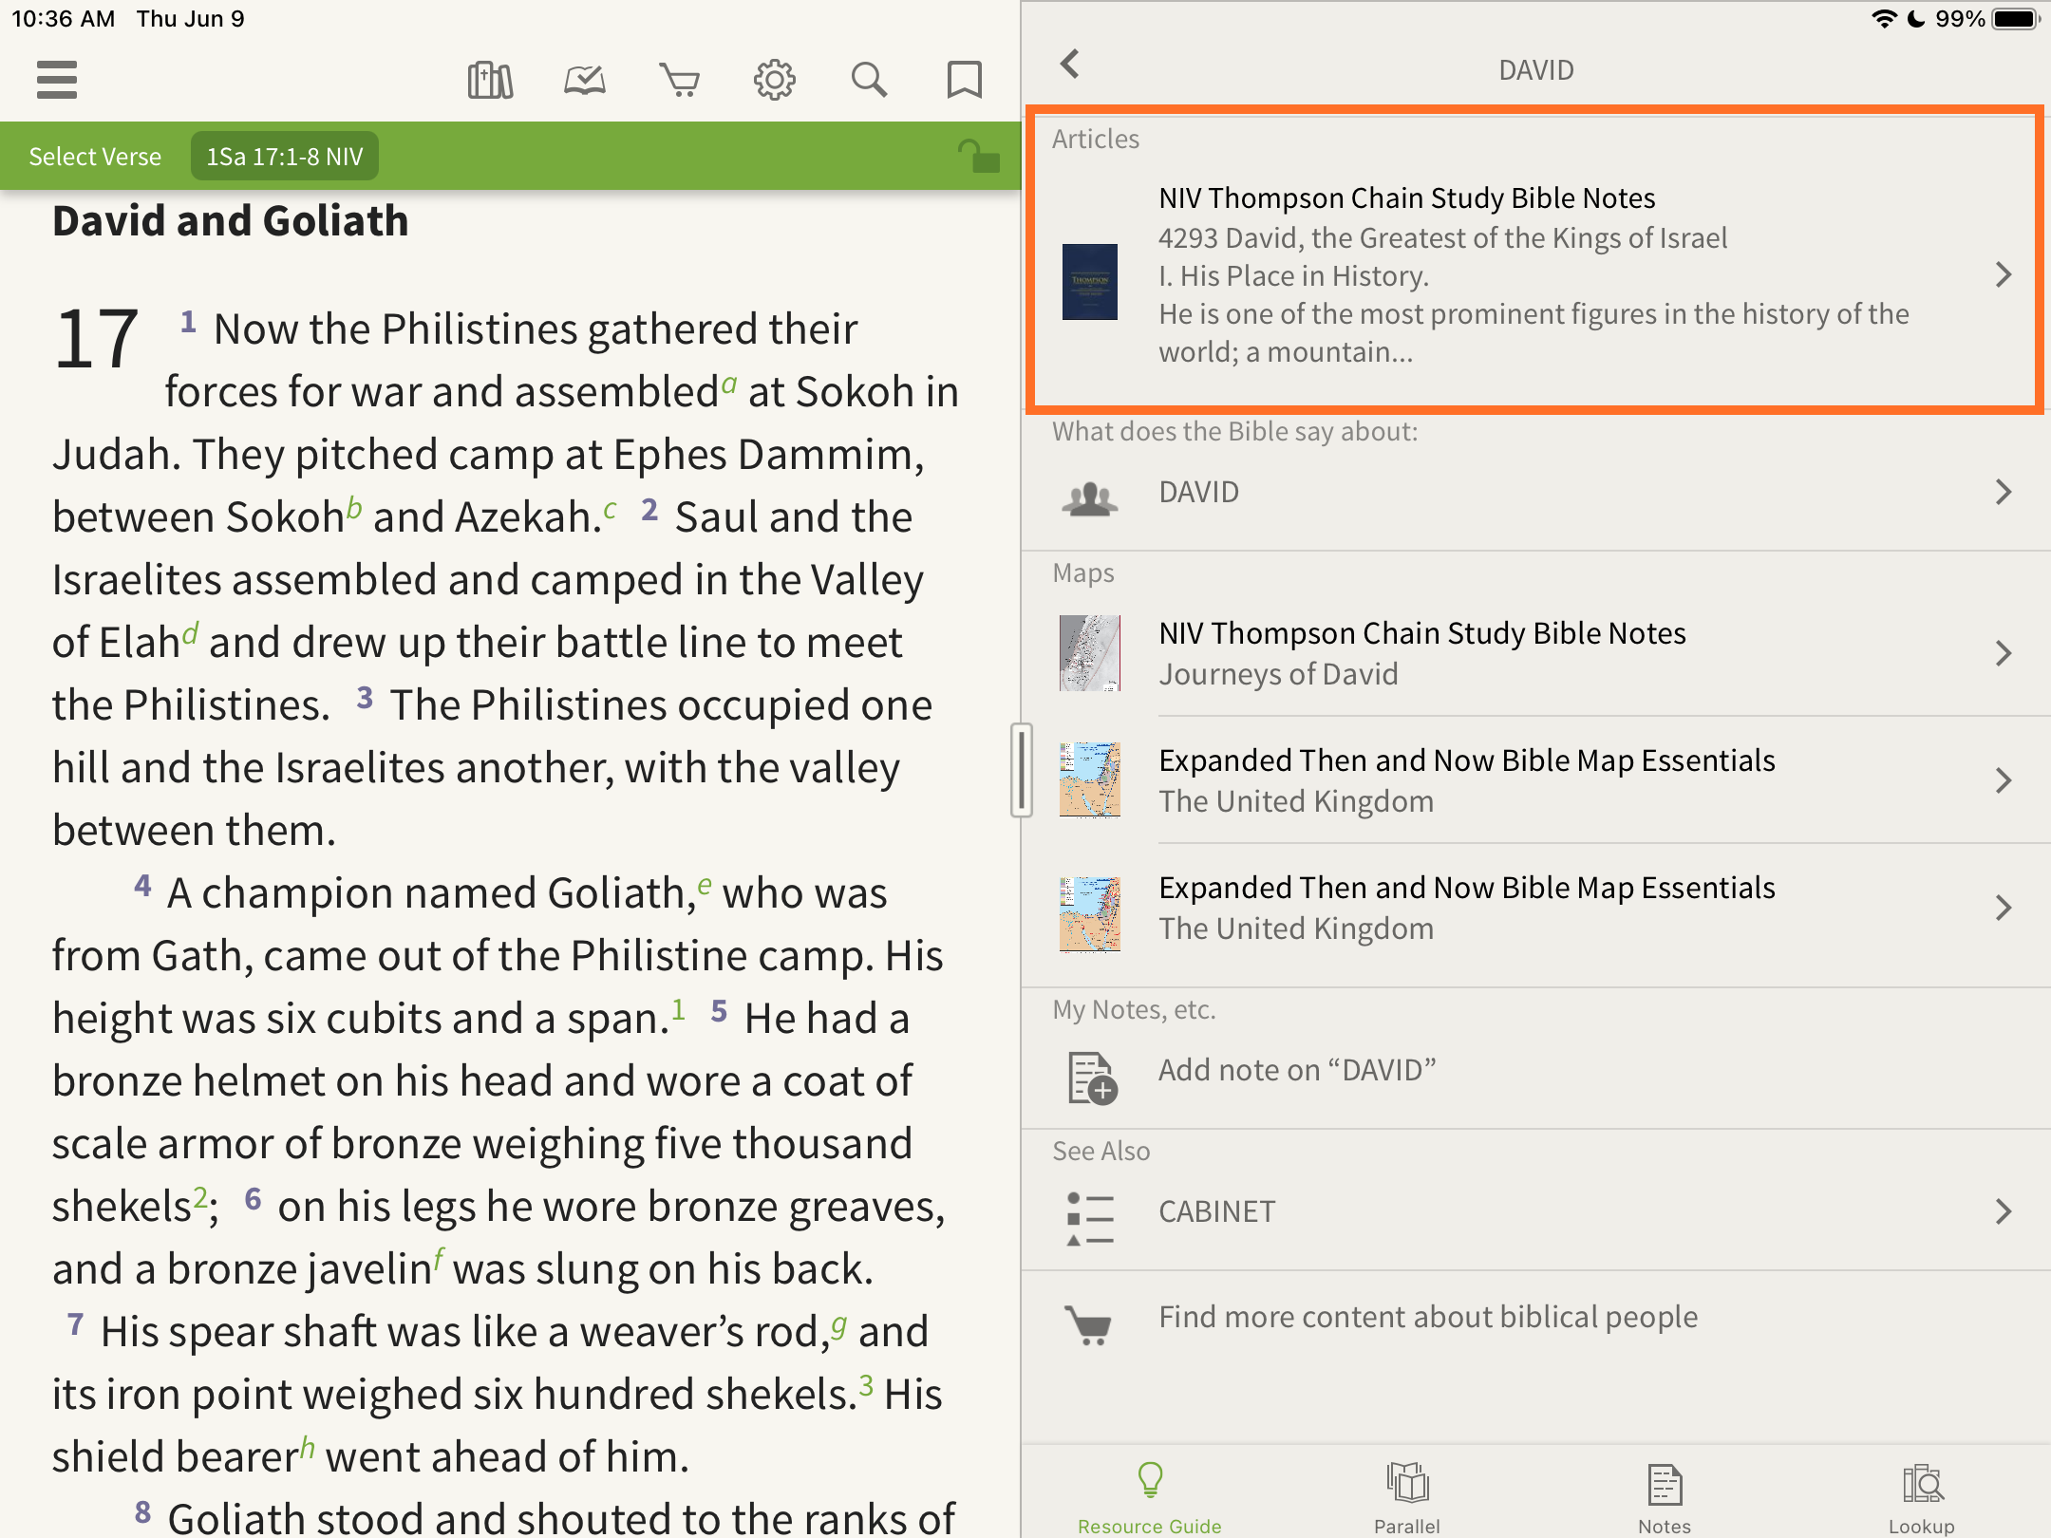Tap the Select Verse button

tap(95, 157)
